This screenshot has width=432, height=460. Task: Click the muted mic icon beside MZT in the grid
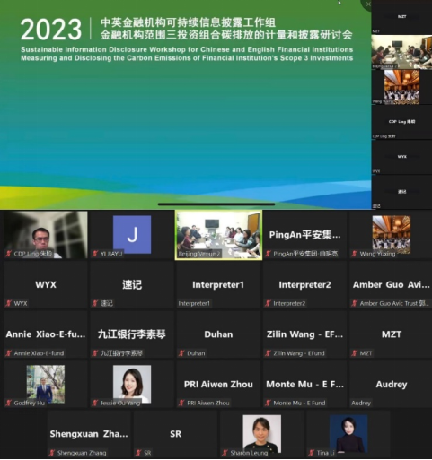pyautogui.click(x=355, y=353)
